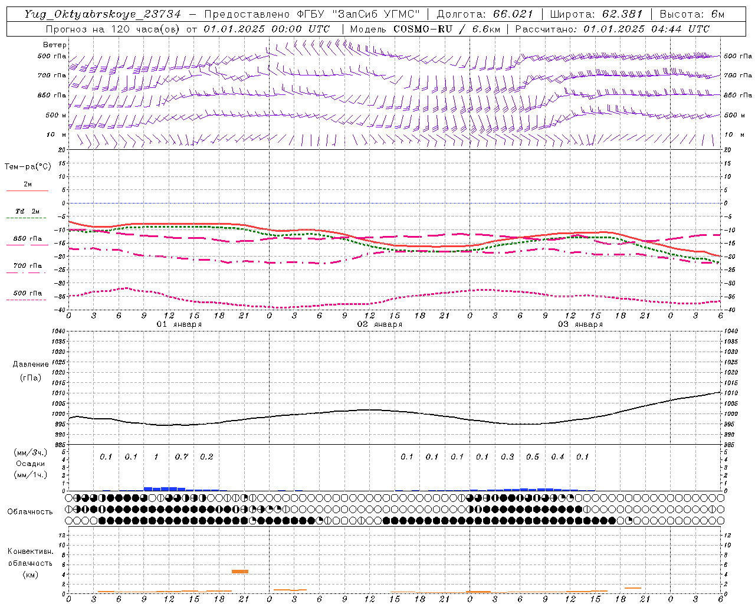Select the Долгота: 66.021 header field
The image size is (755, 604).
(x=485, y=15)
